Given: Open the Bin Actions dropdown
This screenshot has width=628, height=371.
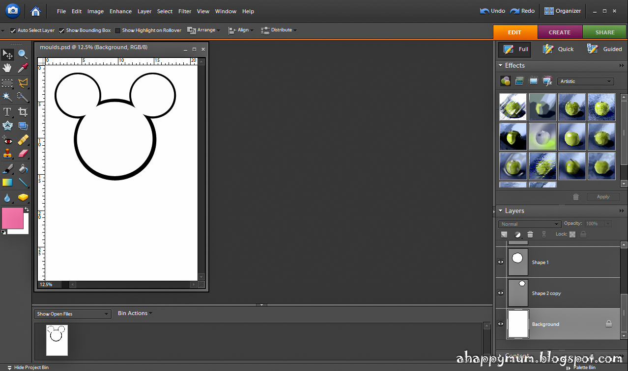Looking at the screenshot, I should (x=135, y=313).
